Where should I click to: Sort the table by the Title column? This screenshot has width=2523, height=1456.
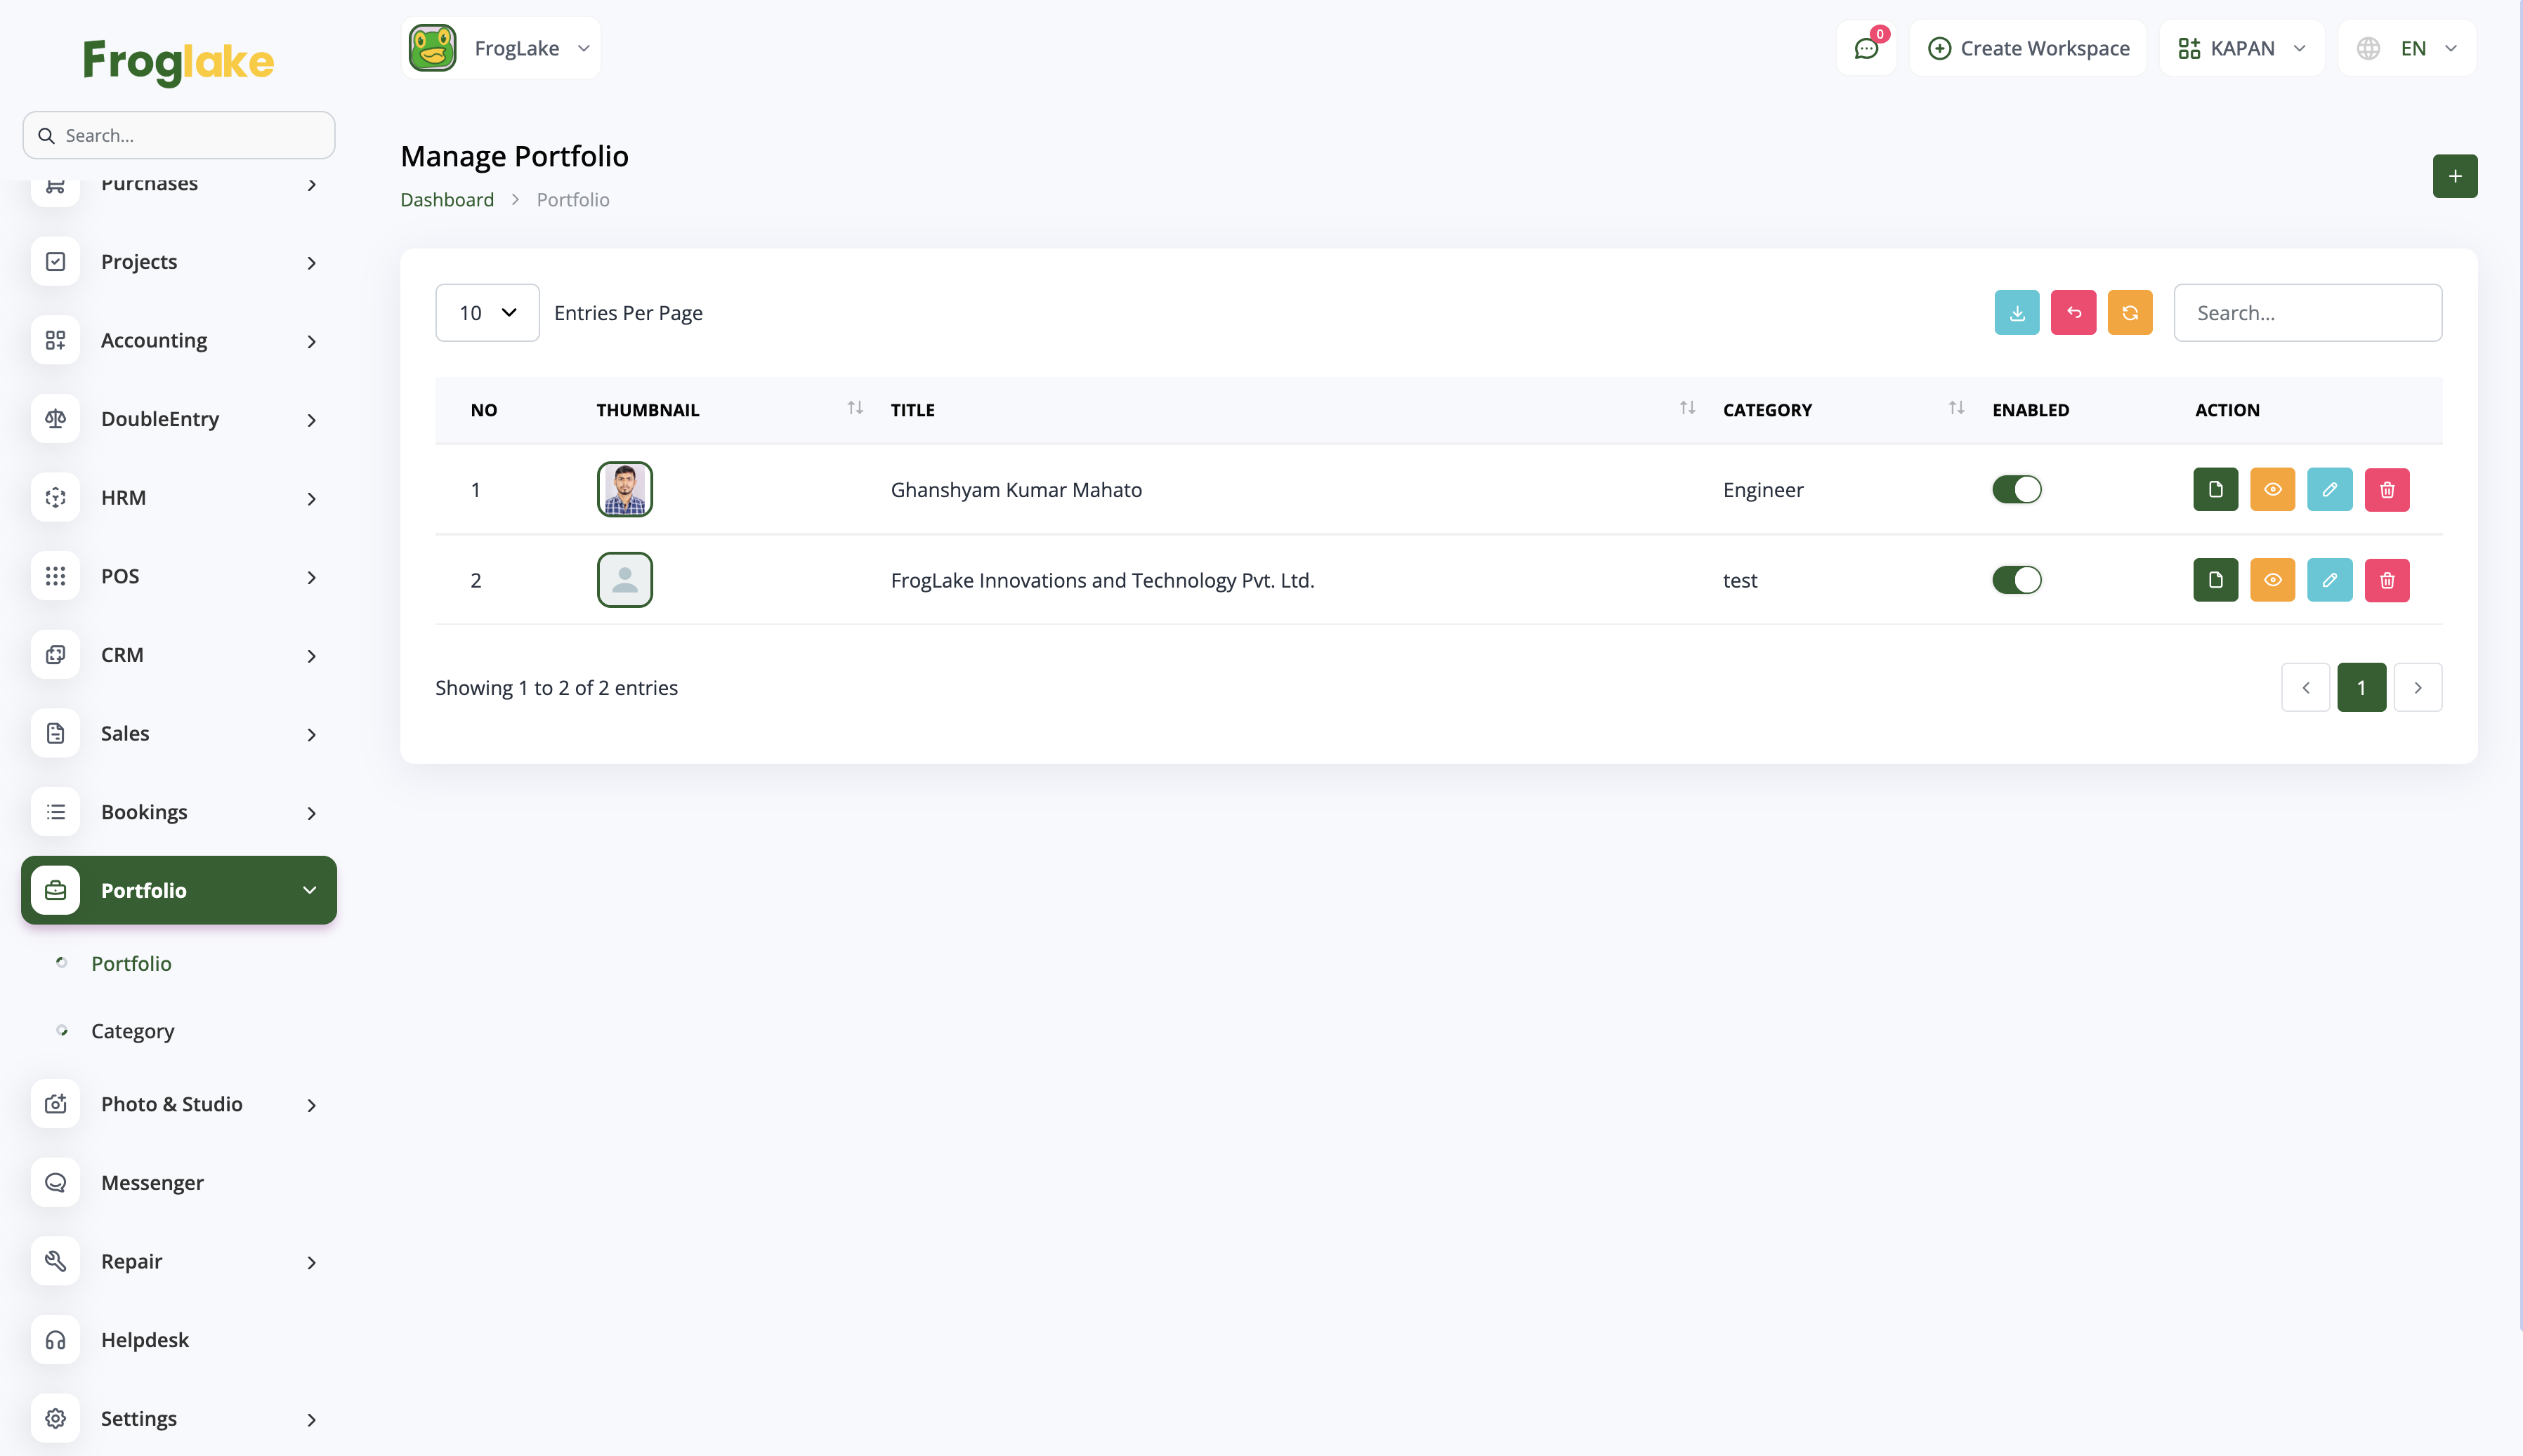pos(1686,408)
